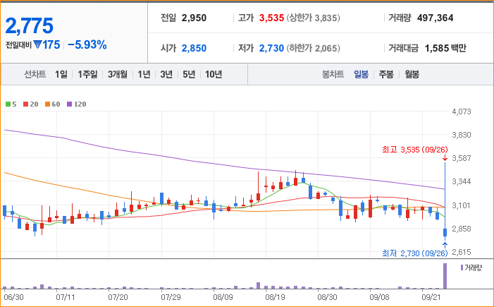This screenshot has width=494, height=307.
Task: Click the -5.93% change value
Action: 87,45
